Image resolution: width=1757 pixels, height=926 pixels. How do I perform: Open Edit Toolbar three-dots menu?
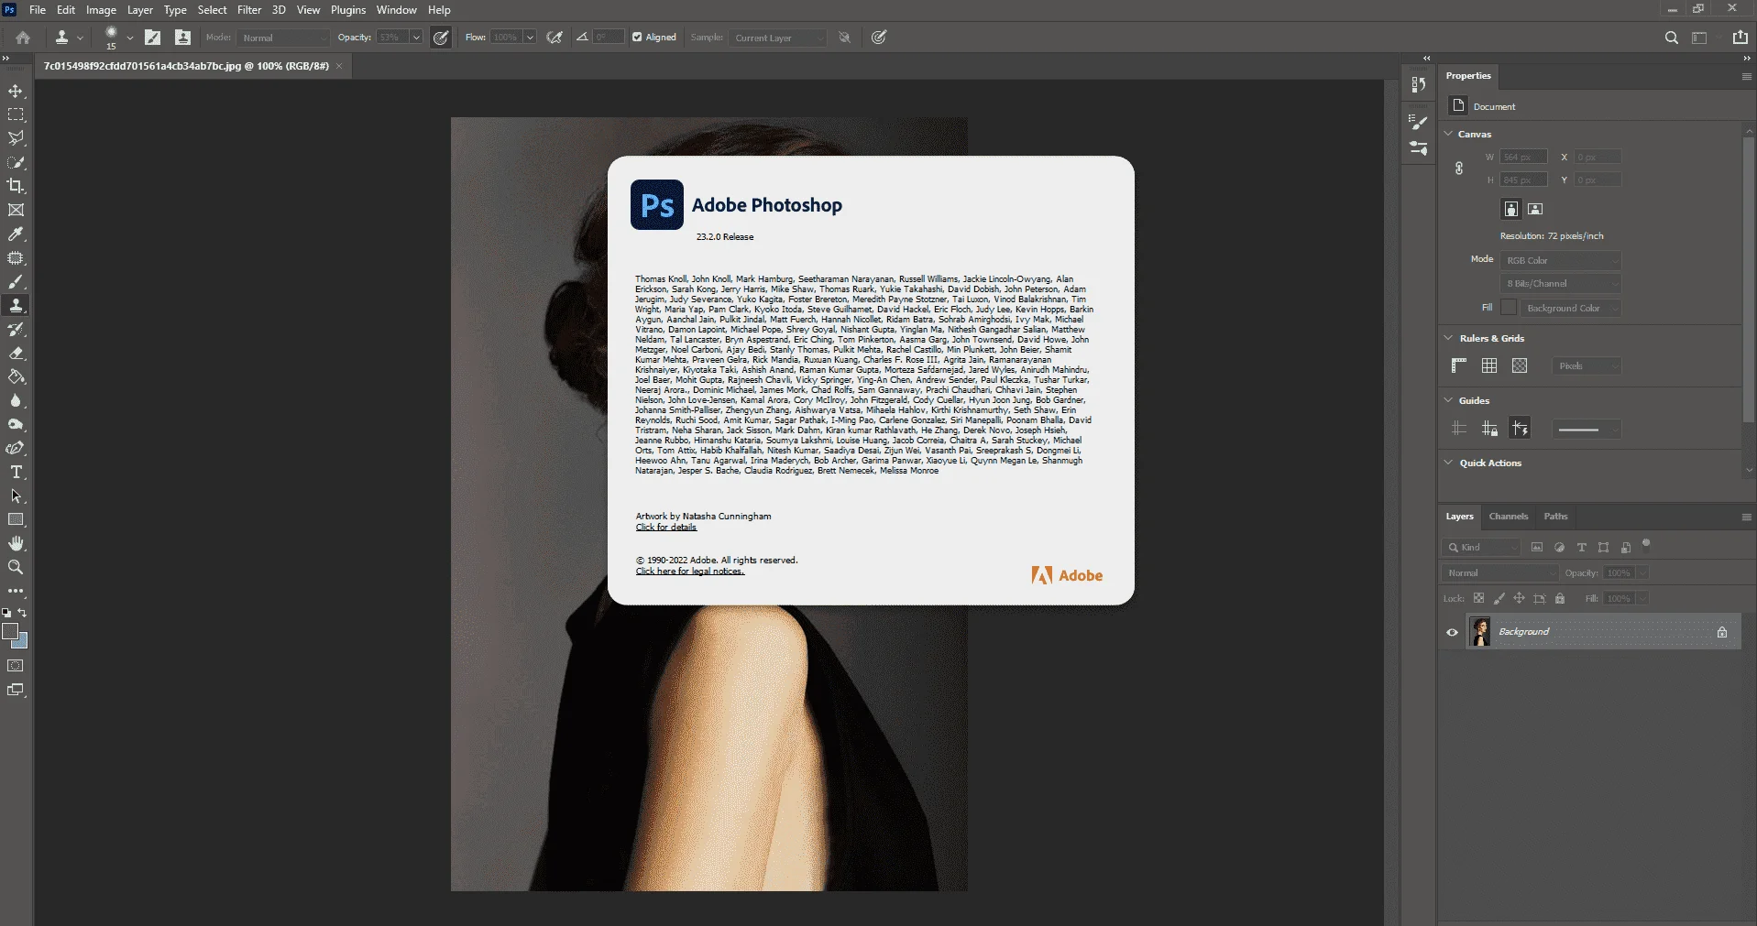coord(16,592)
